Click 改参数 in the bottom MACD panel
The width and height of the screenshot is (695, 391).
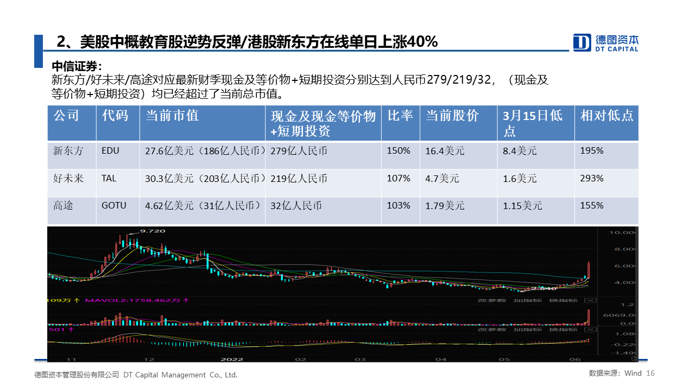[x=492, y=329]
